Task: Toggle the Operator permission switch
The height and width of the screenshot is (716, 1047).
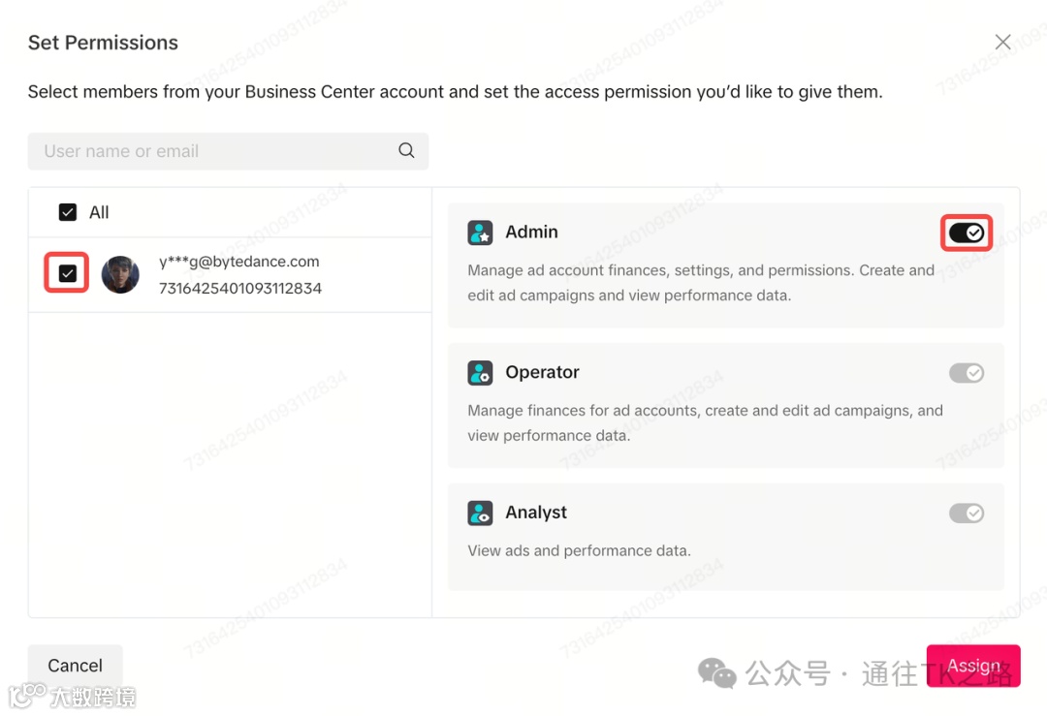Action: point(967,373)
